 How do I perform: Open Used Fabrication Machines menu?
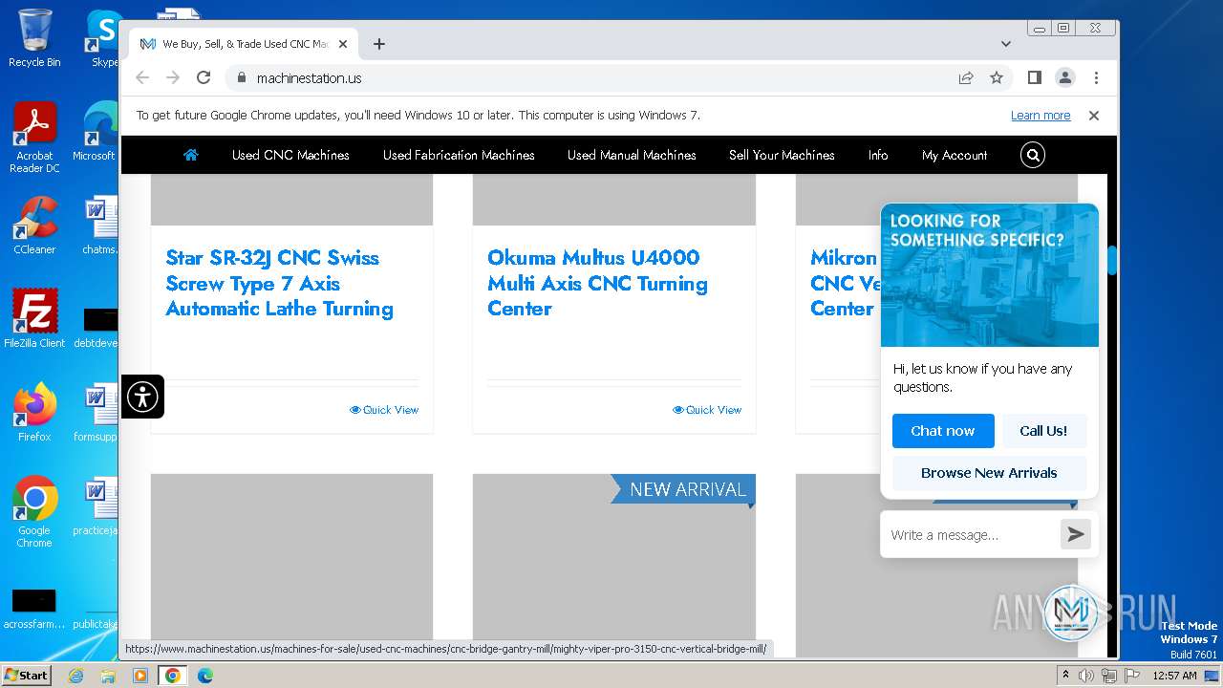pos(459,155)
